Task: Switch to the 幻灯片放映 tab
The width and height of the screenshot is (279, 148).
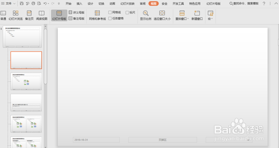Action: pyautogui.click(x=128, y=4)
